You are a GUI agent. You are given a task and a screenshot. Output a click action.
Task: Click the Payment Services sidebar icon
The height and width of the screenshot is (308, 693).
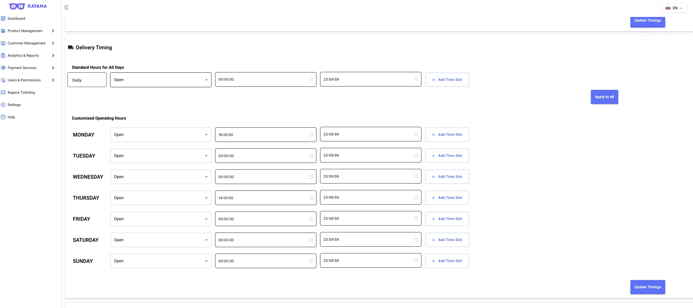click(3, 68)
